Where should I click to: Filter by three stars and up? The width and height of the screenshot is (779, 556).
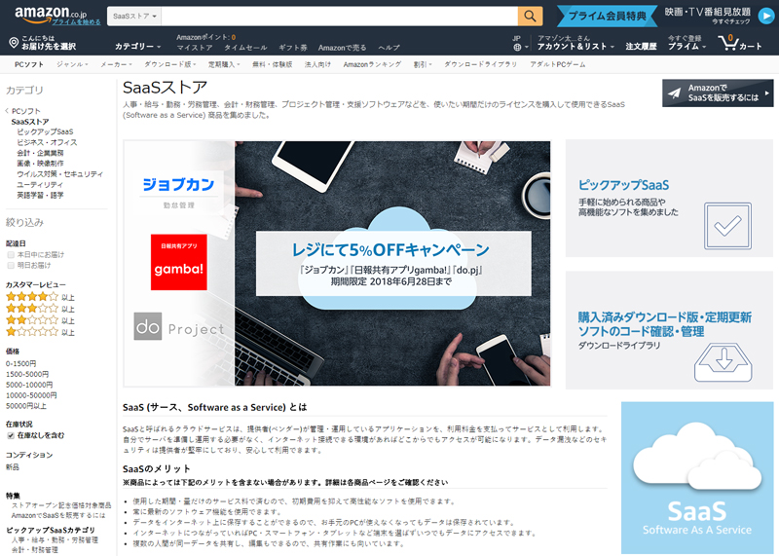click(40, 309)
